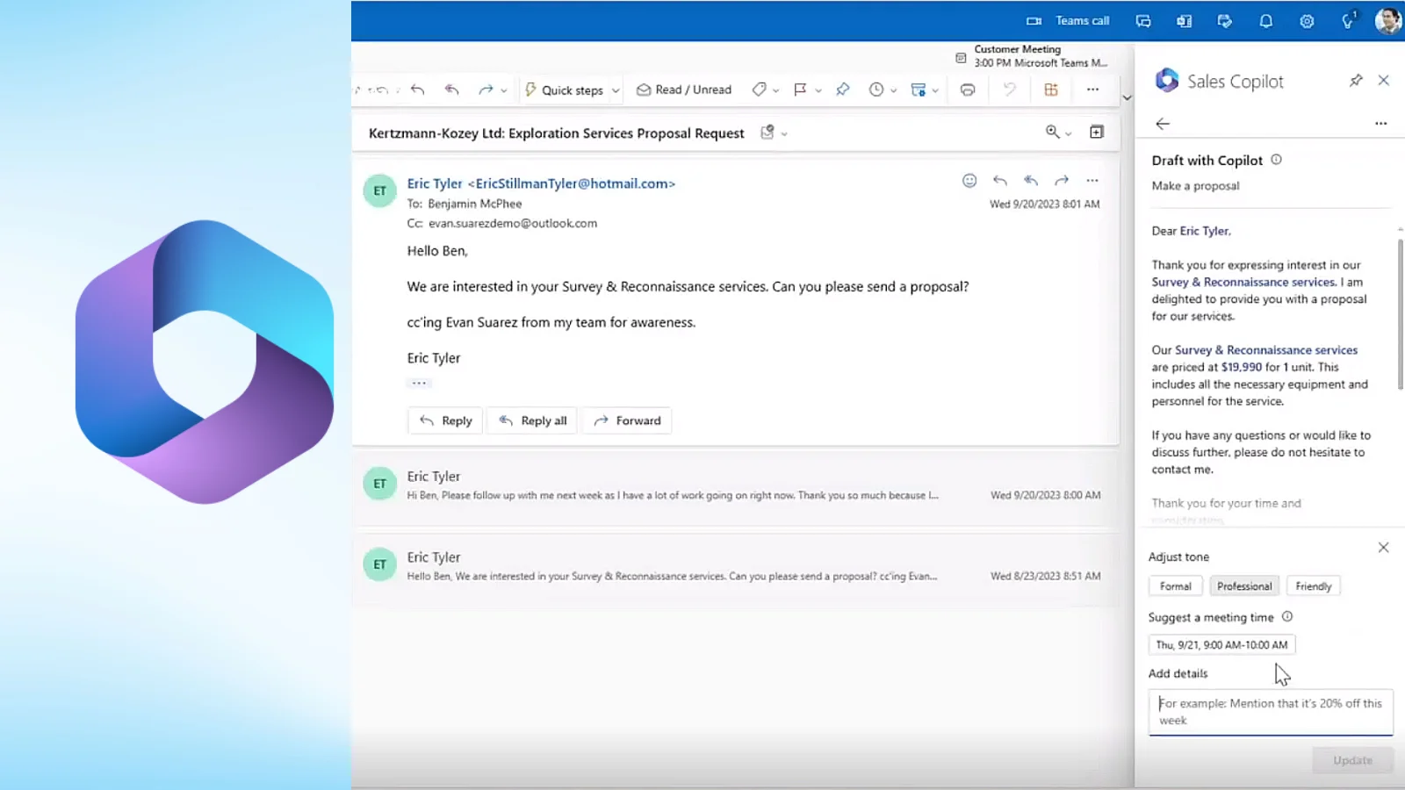Open the chat icon in top bar

click(x=1142, y=21)
